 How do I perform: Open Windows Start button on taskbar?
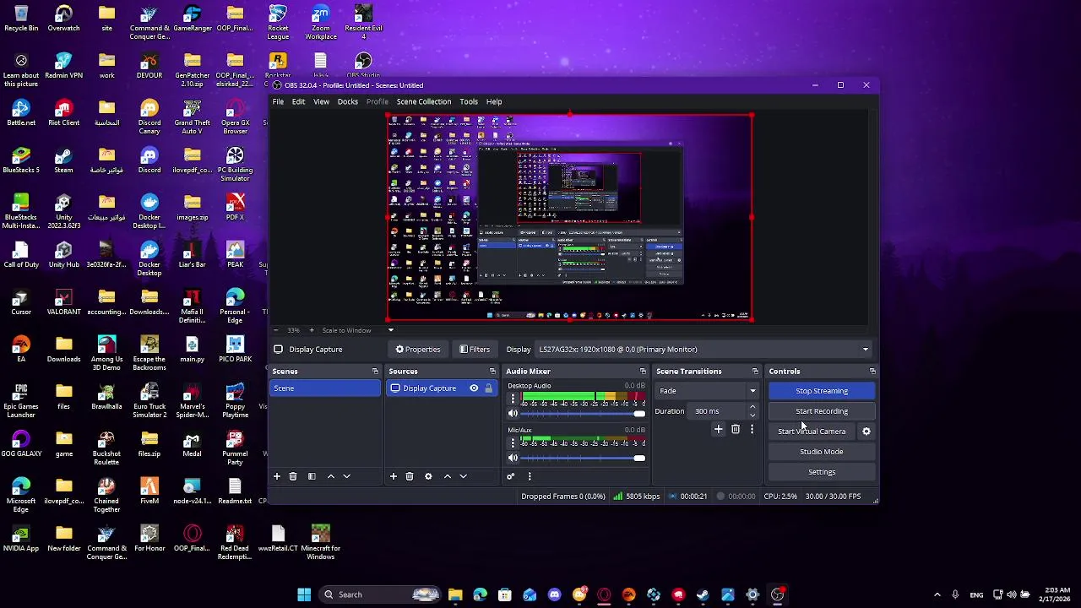[x=304, y=594]
